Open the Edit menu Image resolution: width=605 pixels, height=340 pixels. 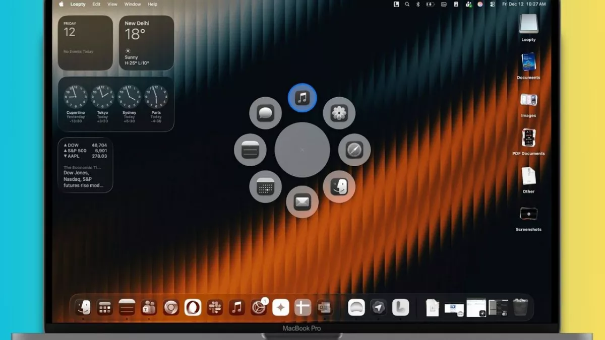[96, 4]
